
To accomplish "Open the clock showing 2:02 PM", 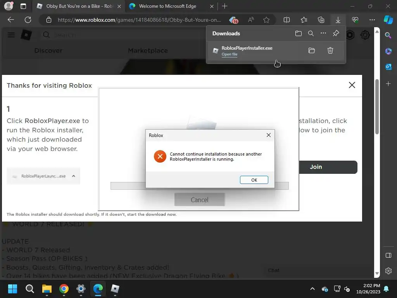I will [368, 289].
